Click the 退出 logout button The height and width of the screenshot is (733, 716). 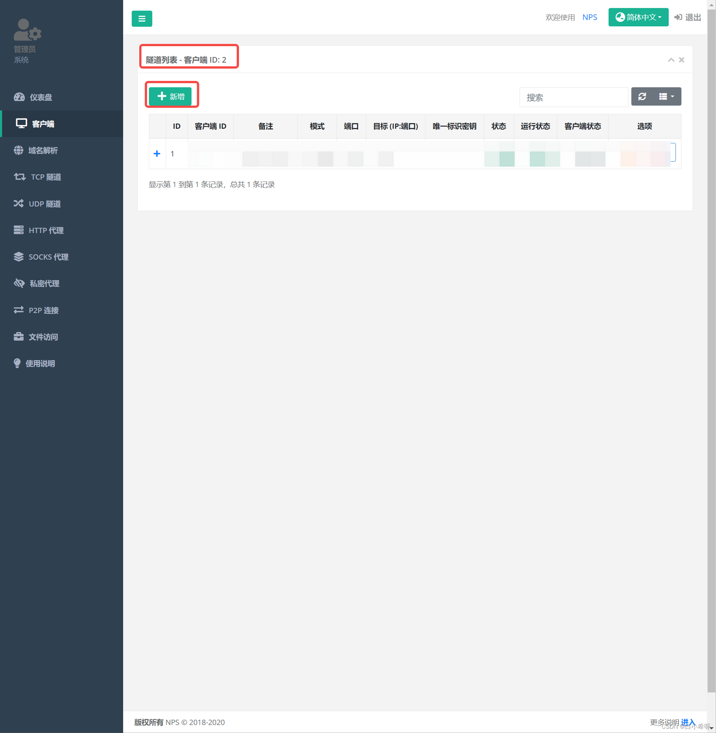point(688,17)
